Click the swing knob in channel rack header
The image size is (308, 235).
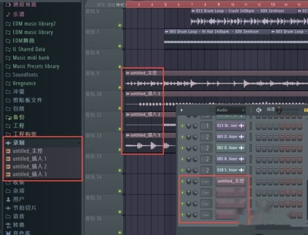pos(279,110)
